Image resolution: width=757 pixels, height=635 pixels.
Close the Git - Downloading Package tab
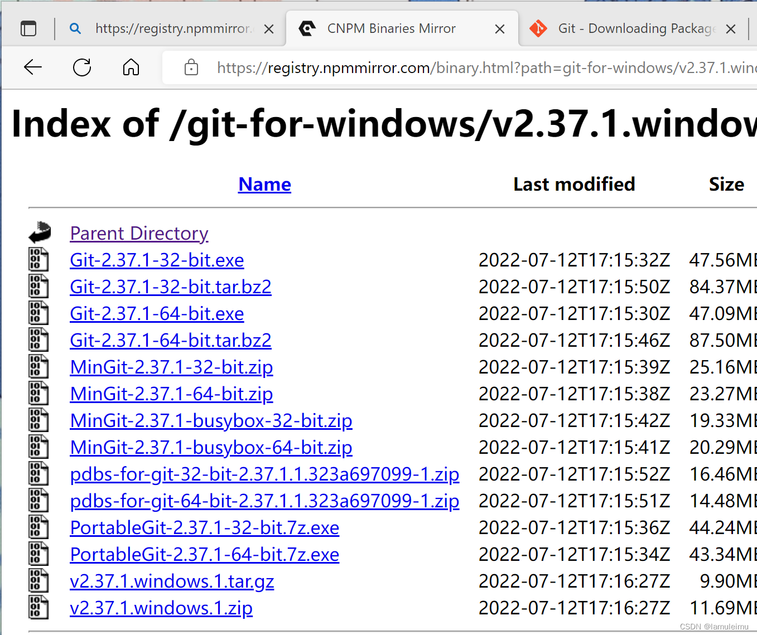click(731, 29)
